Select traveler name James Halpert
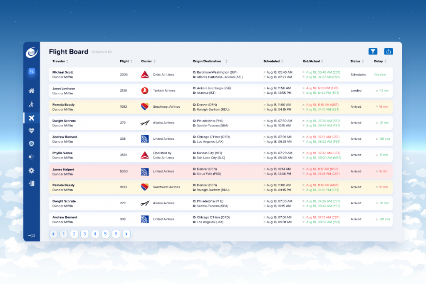This screenshot has height=284, width=426. point(63,169)
